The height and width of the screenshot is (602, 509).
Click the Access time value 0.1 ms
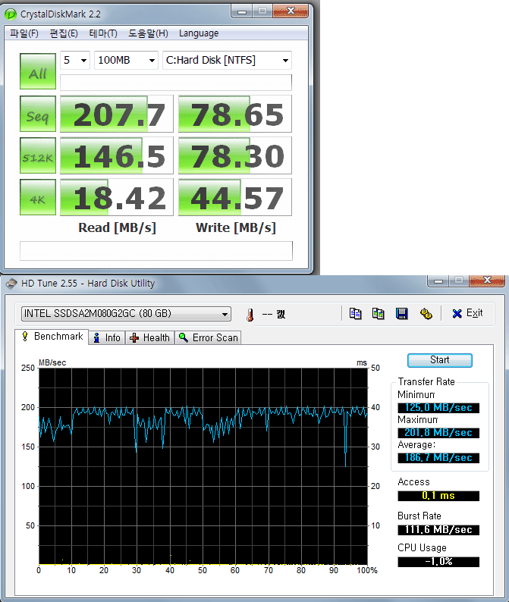tap(438, 496)
